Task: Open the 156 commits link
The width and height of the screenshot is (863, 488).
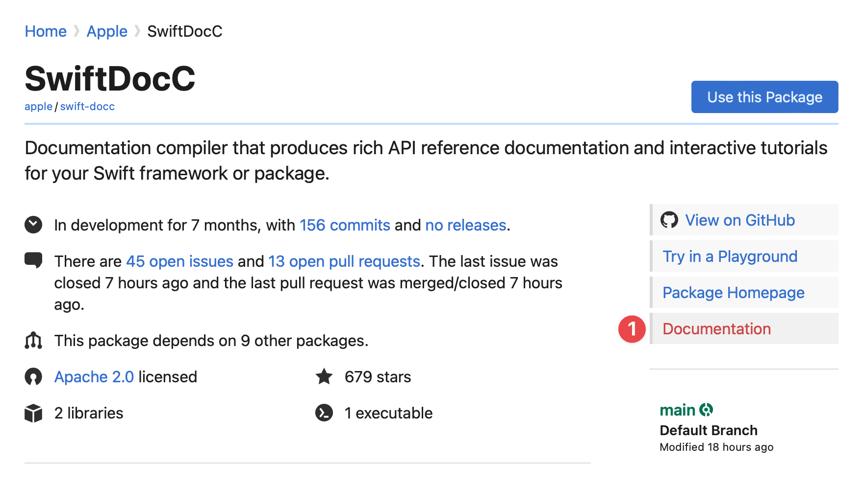Action: coord(345,225)
